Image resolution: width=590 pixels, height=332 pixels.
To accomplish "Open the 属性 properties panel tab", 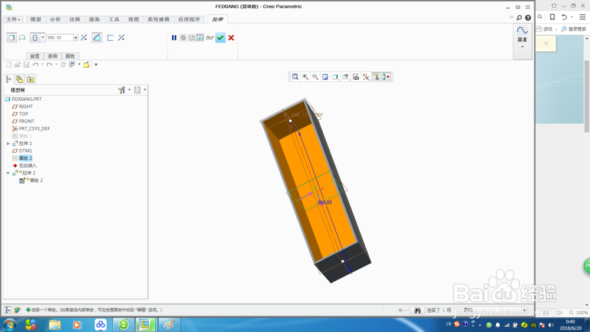I will click(70, 56).
